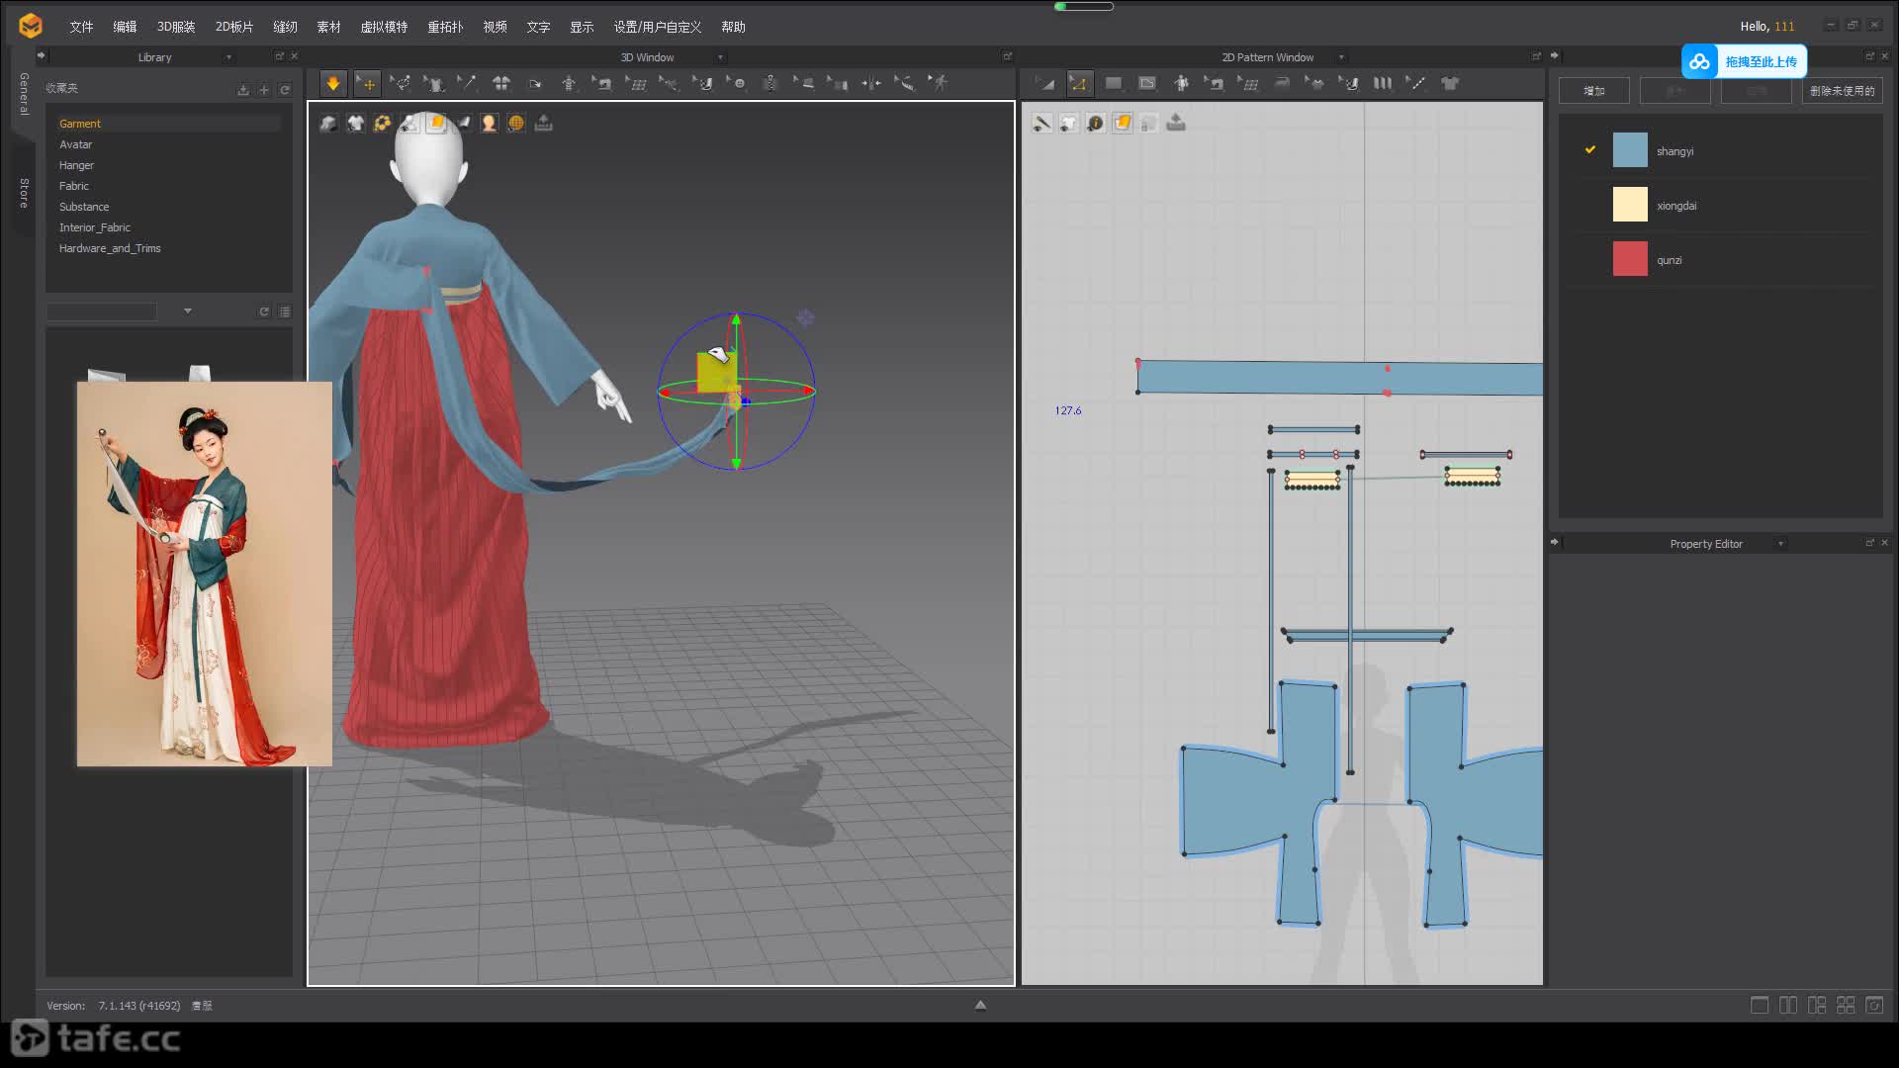Click the 增加 (Add) fabric button
This screenshot has height=1068, width=1899.
point(1593,91)
